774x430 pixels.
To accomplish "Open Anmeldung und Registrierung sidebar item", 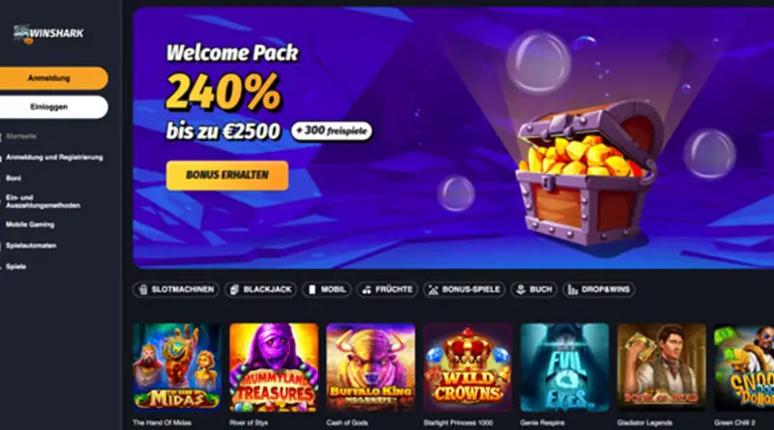I will point(54,158).
